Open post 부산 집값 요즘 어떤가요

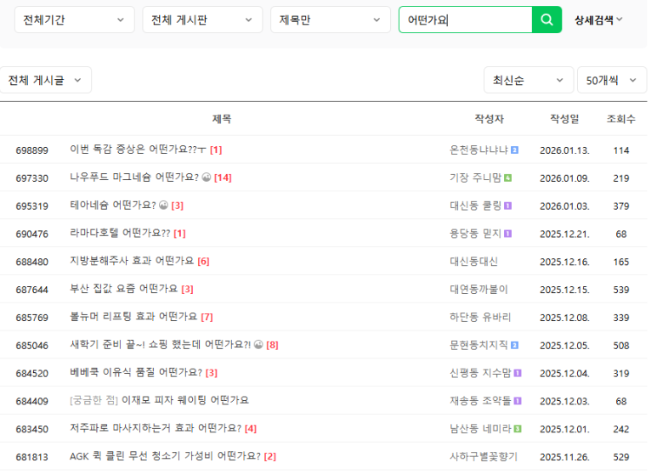click(x=123, y=289)
